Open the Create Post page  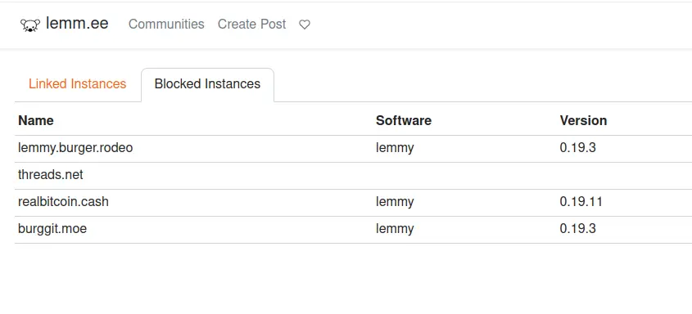tap(251, 24)
